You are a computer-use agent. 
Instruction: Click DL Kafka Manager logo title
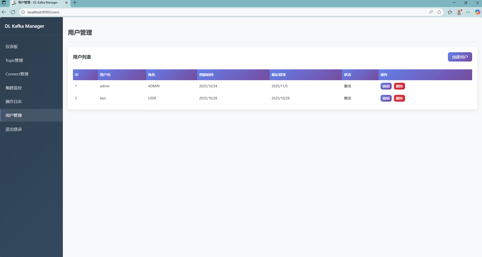pyautogui.click(x=24, y=26)
